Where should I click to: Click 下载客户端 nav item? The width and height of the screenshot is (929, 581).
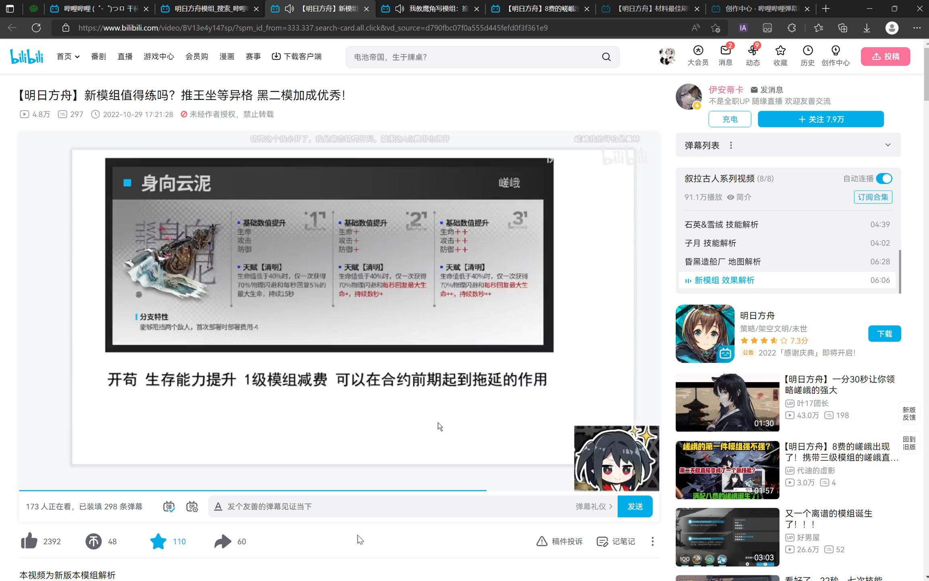pos(297,56)
